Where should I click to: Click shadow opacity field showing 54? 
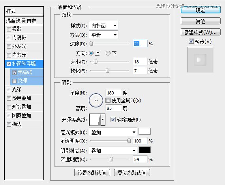coord(140,159)
